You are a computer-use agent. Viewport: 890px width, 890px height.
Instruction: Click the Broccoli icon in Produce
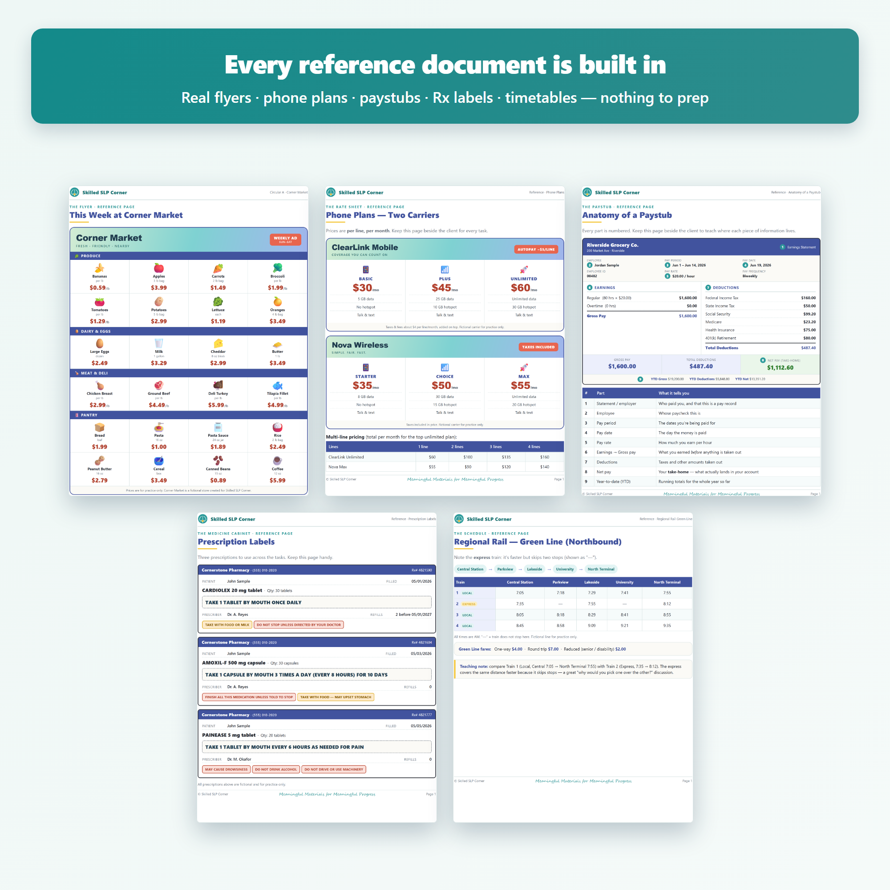coord(277,268)
